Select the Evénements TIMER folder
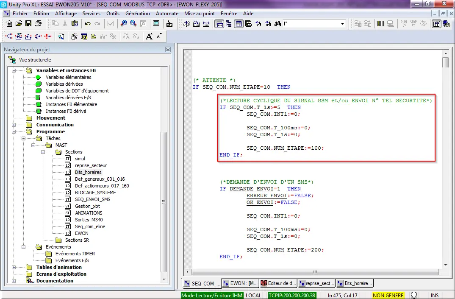The image size is (455, 299). point(75,254)
